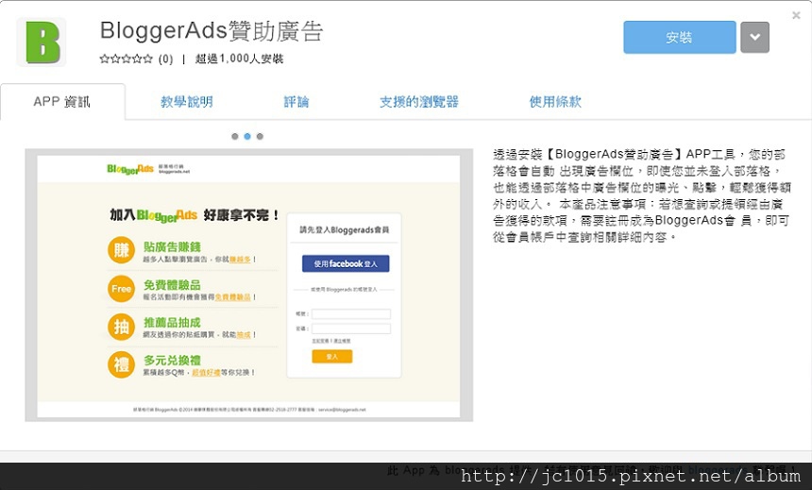Click the blue 安裝 install button
Image resolution: width=812 pixels, height=490 pixels.
[680, 38]
